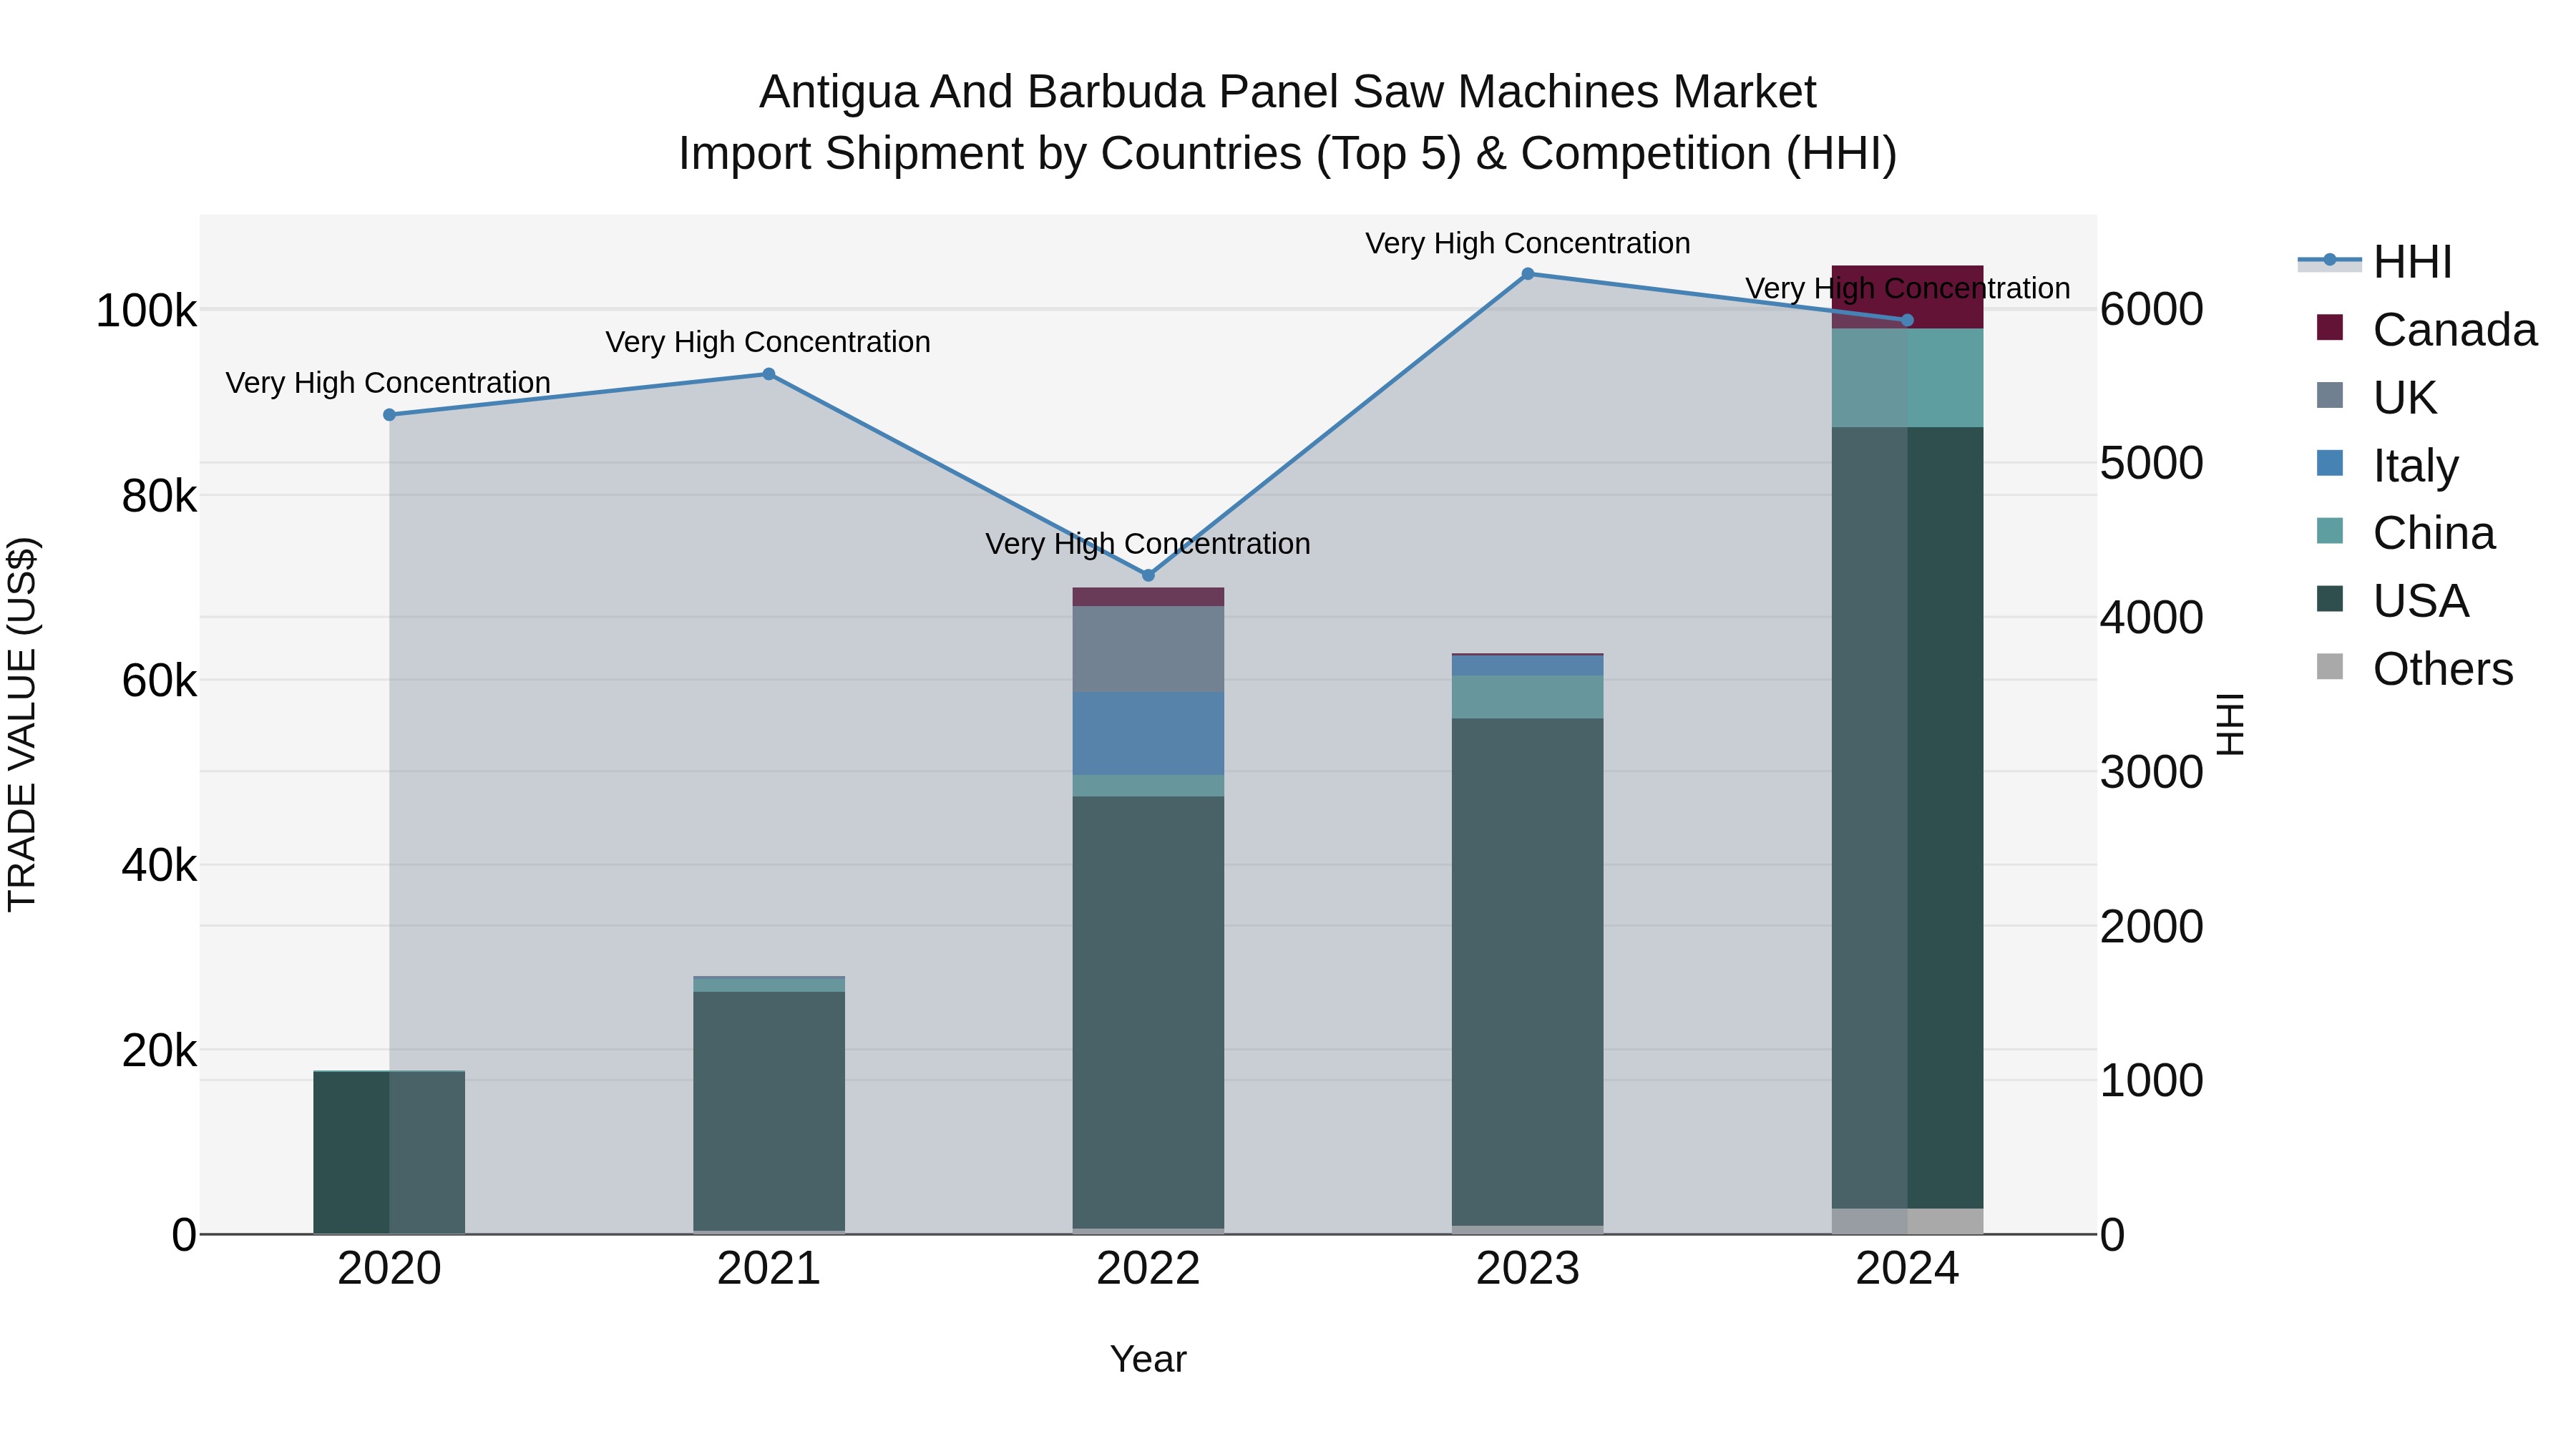2576x1449 pixels.
Task: Select the 2020 HHI data point
Action: coord(389,415)
